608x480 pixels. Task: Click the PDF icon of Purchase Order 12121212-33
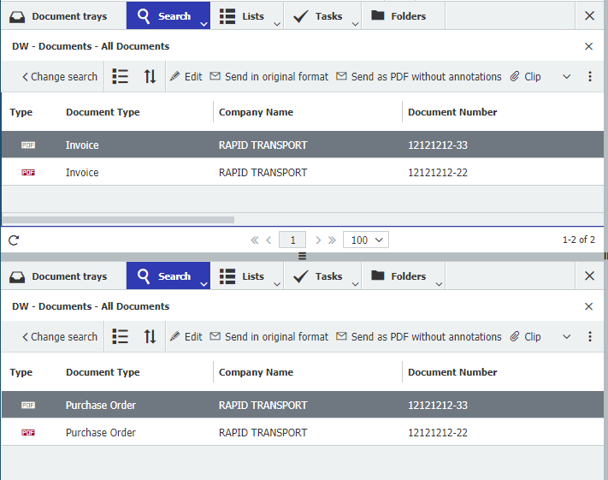click(28, 406)
